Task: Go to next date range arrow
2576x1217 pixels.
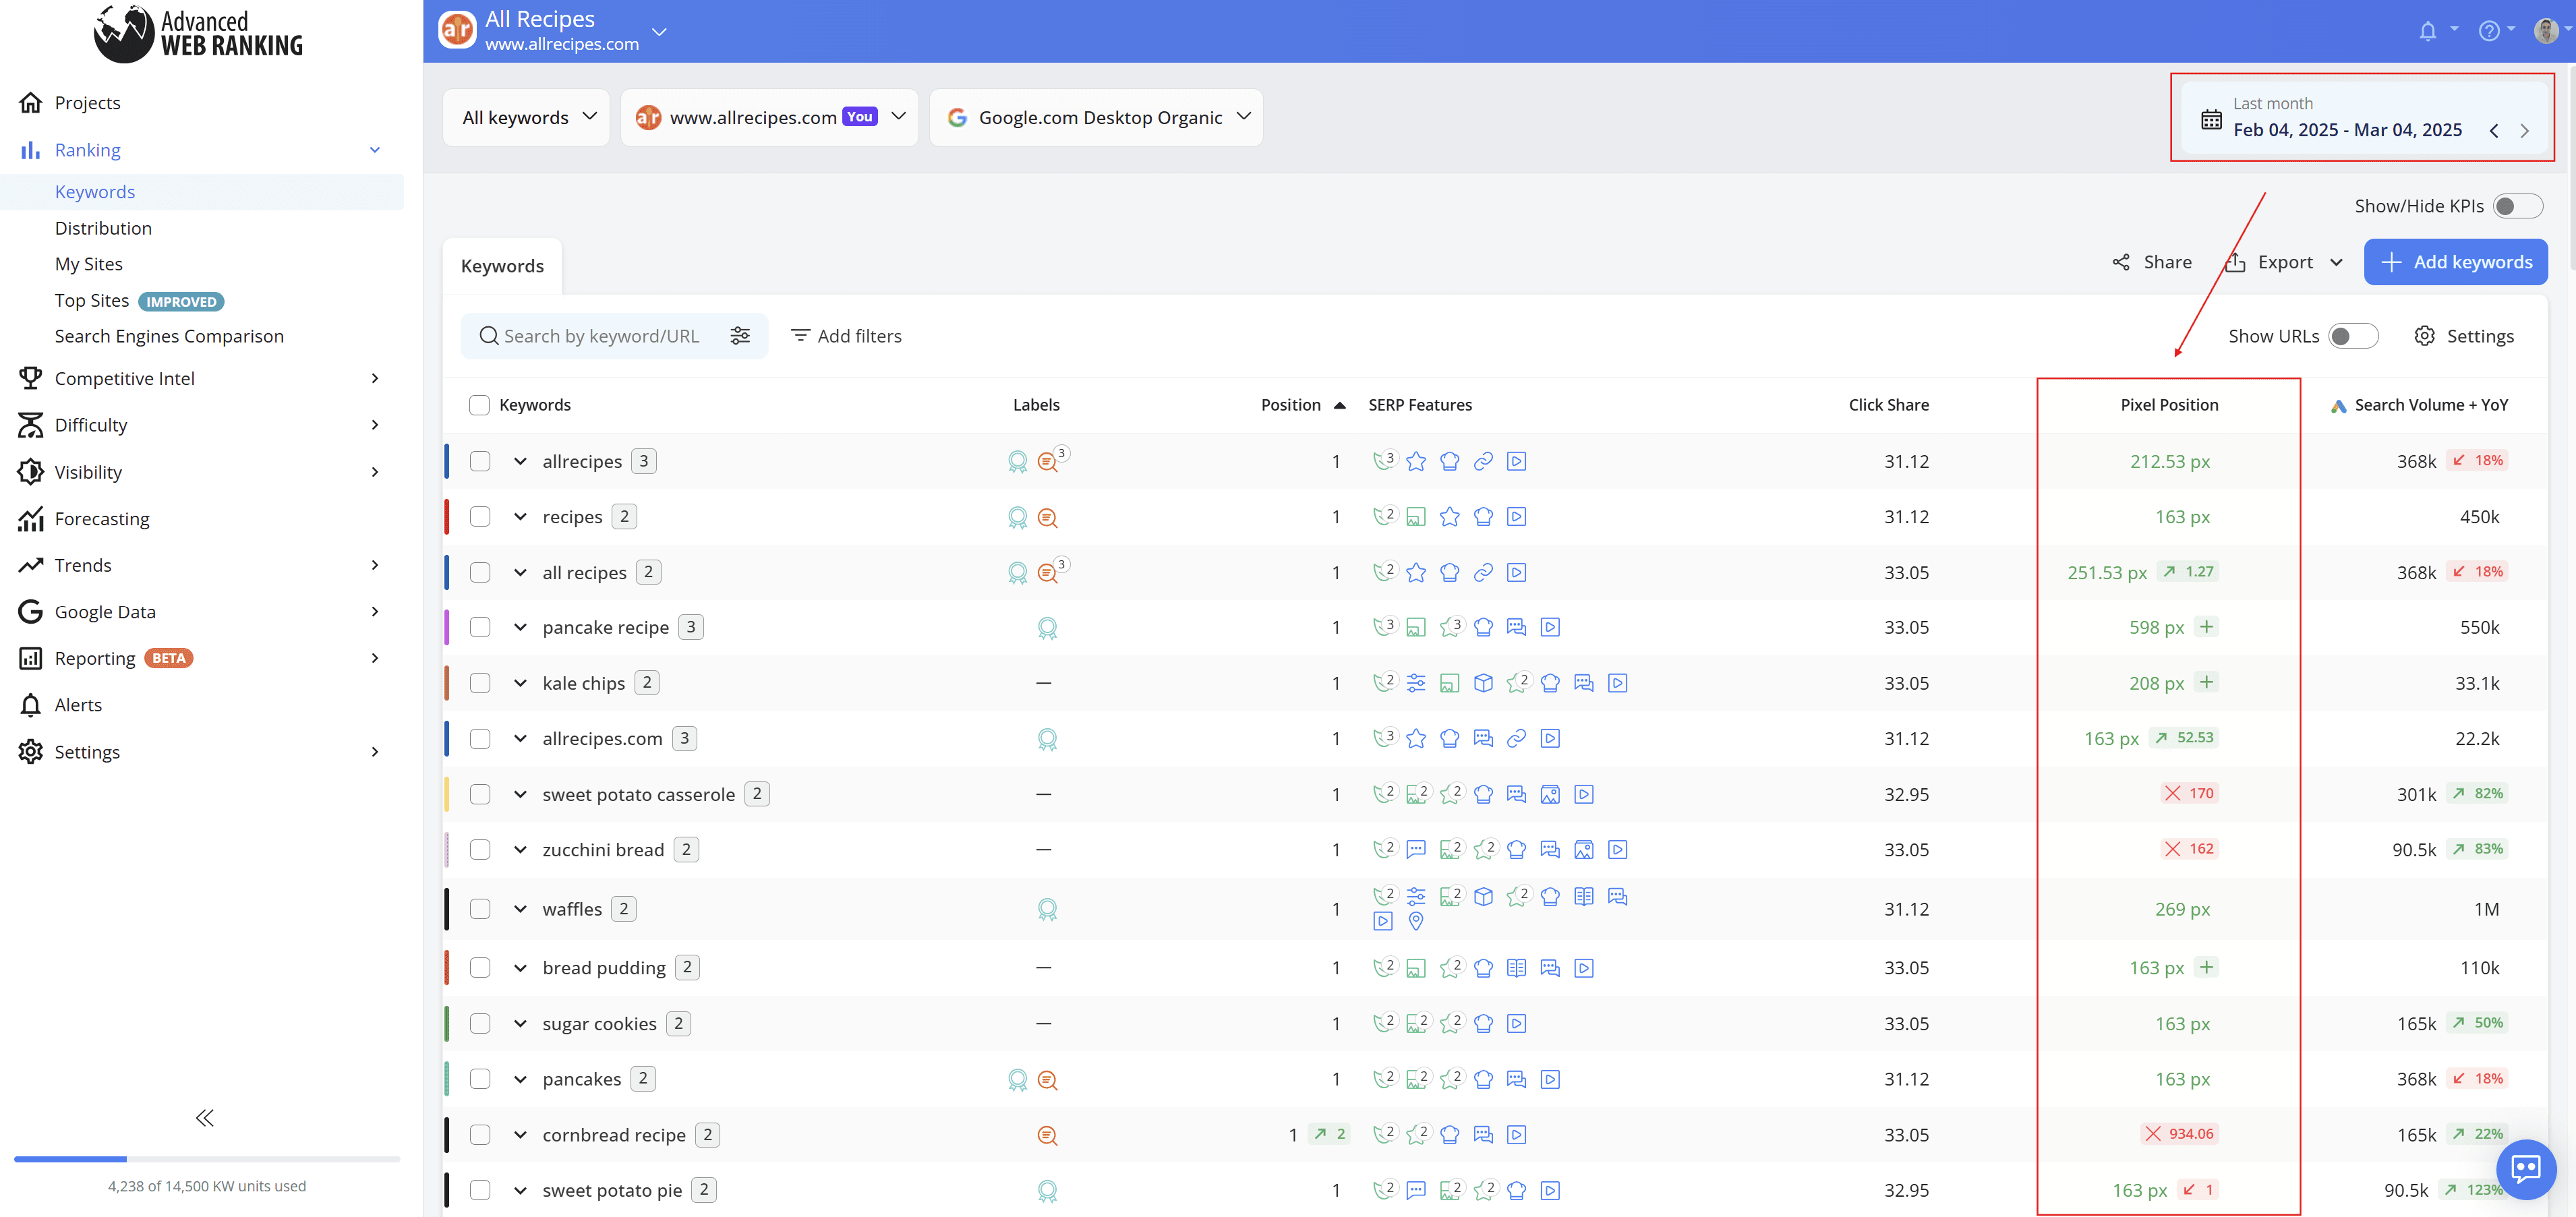Action: [2524, 131]
